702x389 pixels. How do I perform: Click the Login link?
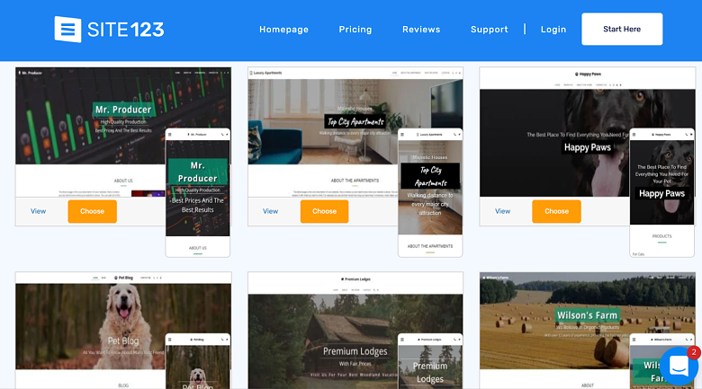pyautogui.click(x=553, y=30)
